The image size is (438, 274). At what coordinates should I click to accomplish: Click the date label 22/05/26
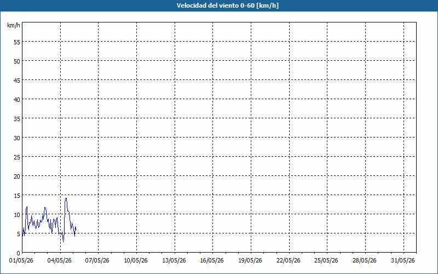tap(289, 261)
